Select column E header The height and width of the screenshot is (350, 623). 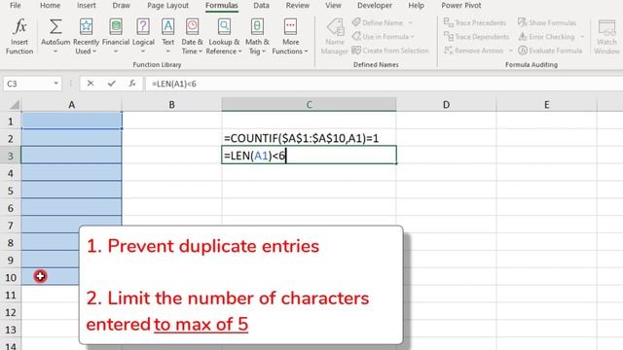click(x=547, y=104)
